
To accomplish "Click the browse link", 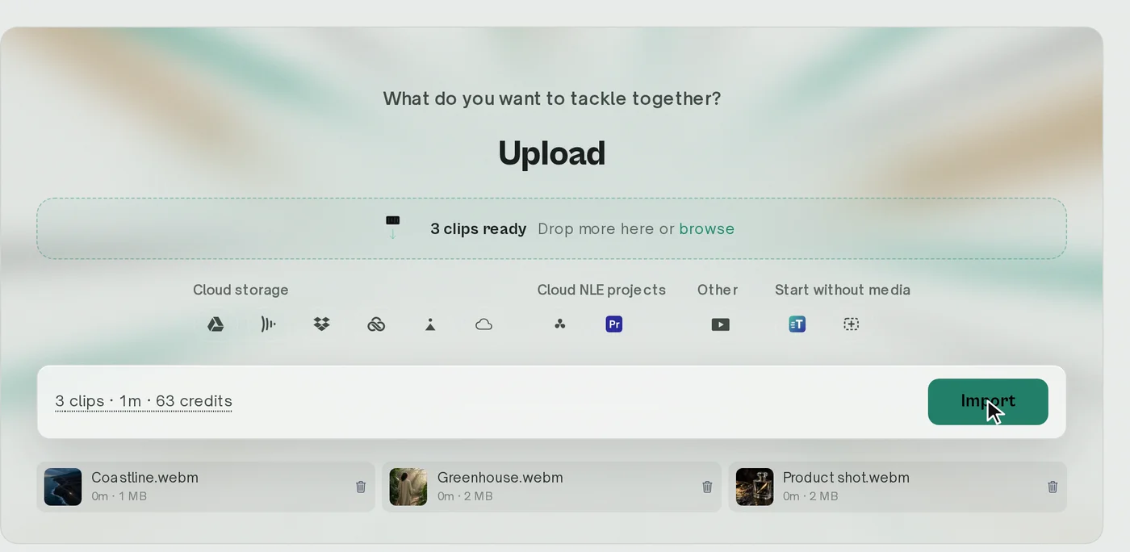I will click(707, 229).
